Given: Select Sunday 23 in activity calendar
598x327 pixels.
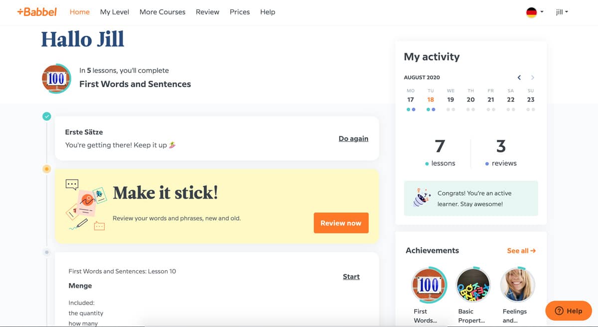Looking at the screenshot, I should coord(531,100).
